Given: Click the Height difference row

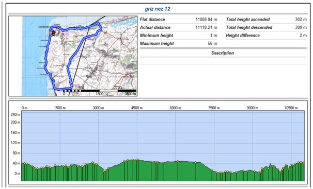Looking at the screenshot, I should tap(267, 36).
